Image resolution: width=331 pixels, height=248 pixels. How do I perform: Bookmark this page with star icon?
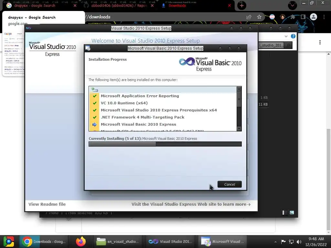point(259,17)
